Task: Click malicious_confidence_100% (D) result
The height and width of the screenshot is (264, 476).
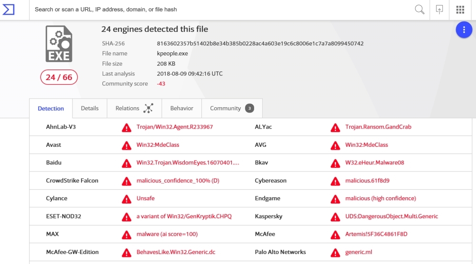Action: pyautogui.click(x=178, y=181)
